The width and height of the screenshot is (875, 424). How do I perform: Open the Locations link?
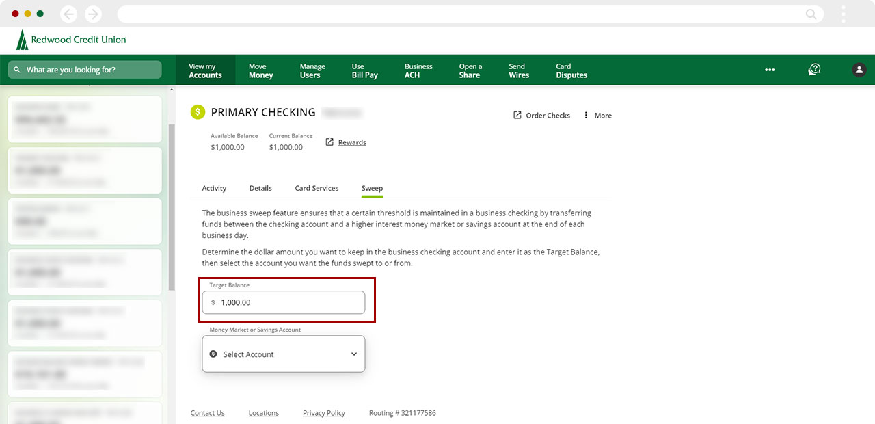coord(263,413)
